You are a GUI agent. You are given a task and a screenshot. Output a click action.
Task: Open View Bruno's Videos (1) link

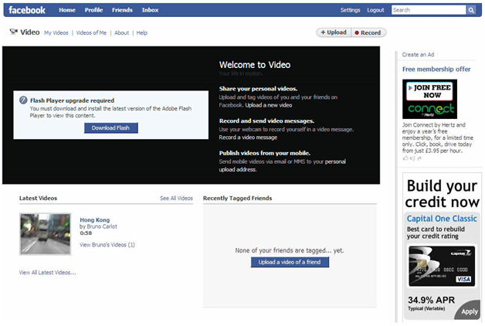(107, 245)
